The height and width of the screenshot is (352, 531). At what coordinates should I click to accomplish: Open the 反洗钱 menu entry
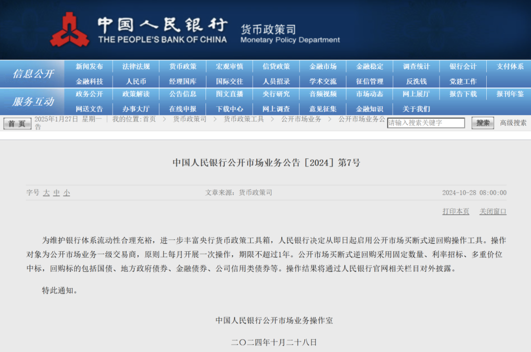416,82
